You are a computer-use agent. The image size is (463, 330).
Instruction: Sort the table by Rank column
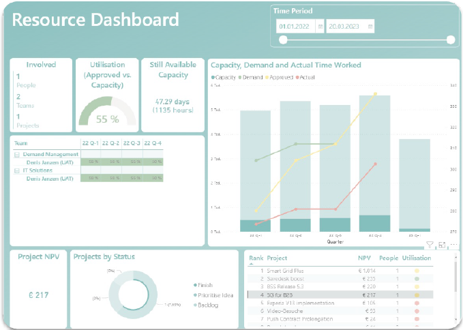click(256, 258)
